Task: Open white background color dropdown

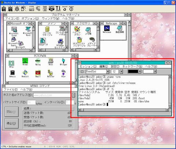Action: point(155,71)
